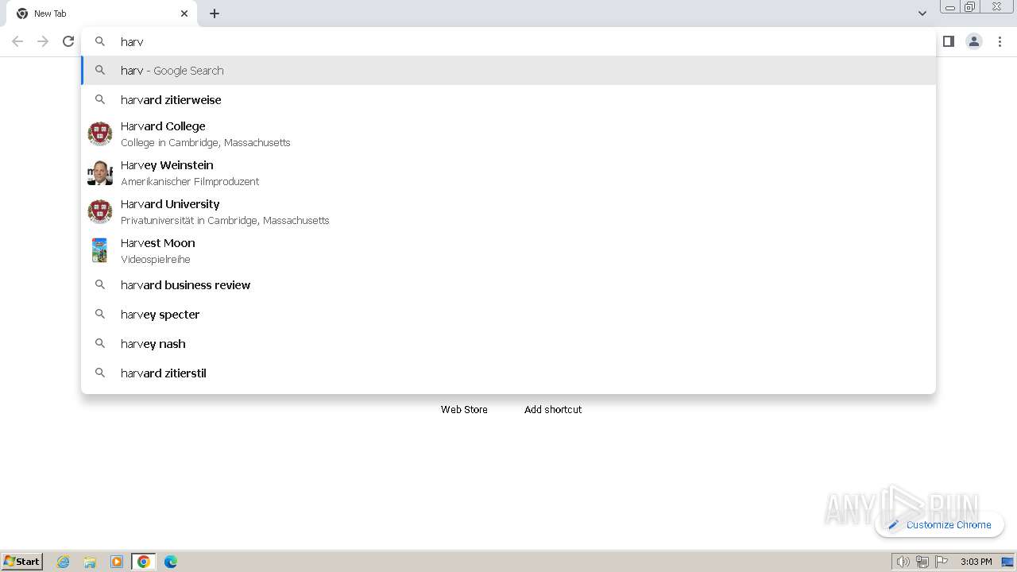1017x572 pixels.
Task: Click the show desktop tray icon
Action: (1007, 562)
